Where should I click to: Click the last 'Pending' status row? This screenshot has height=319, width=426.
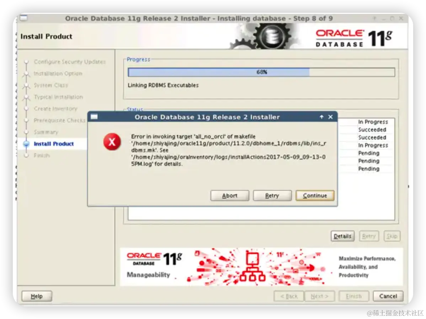(369, 169)
